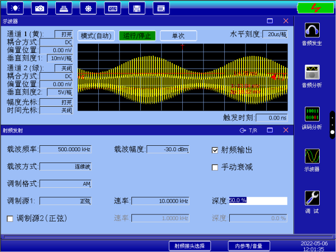Enable the 手动衰减 checkbox
336x252 pixels.
(x=215, y=167)
